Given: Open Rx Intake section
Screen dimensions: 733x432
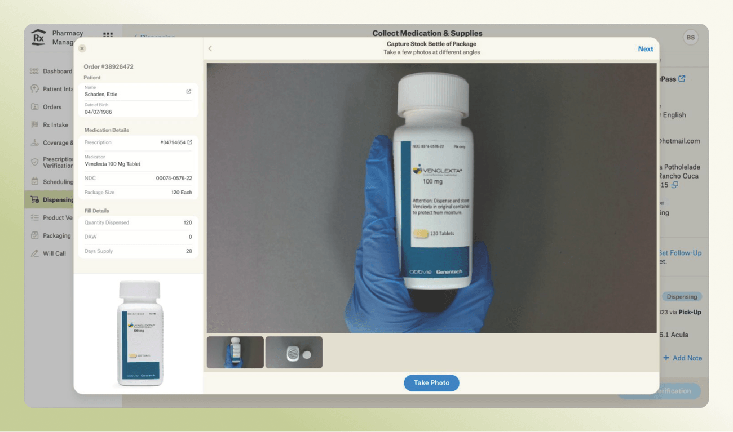Looking at the screenshot, I should point(55,125).
